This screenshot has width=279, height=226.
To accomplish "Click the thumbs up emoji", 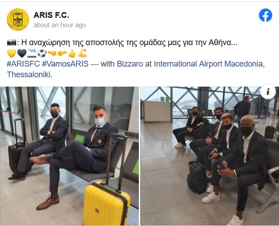I will (72, 53).
